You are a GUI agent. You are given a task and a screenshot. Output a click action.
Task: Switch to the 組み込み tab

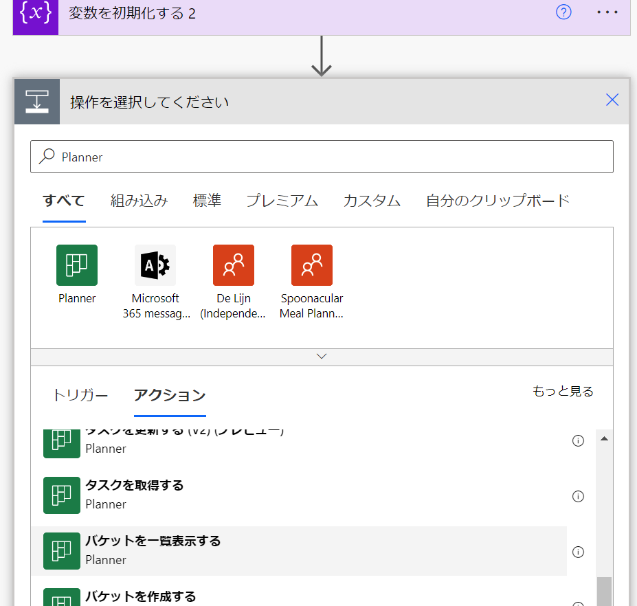click(139, 201)
